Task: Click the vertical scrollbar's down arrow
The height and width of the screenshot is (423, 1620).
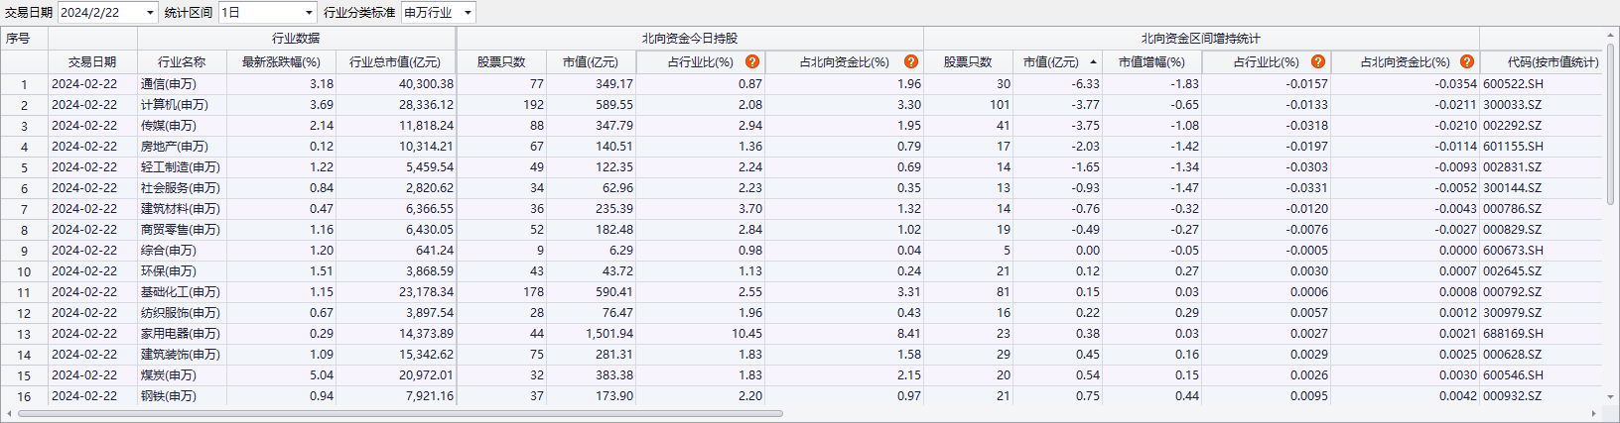Action: 1611,398
